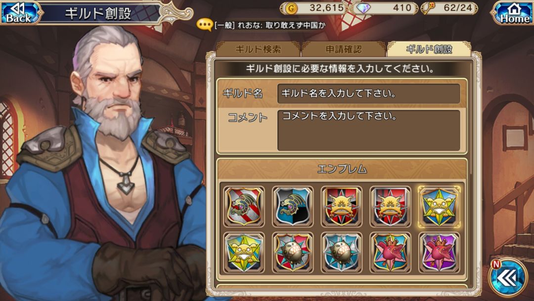Image resolution: width=534 pixels, height=301 pixels.
Task: Choose the red-black sun cat emblem
Action: (x=341, y=206)
